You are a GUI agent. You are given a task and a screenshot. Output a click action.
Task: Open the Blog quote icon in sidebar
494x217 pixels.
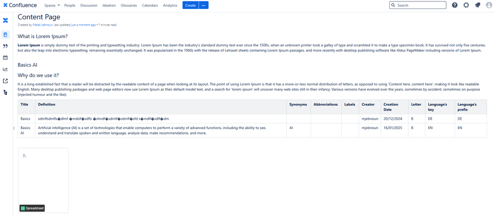[x=5, y=46]
